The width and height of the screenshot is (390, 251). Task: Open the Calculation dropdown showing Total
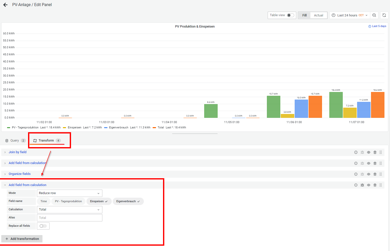[70, 210]
